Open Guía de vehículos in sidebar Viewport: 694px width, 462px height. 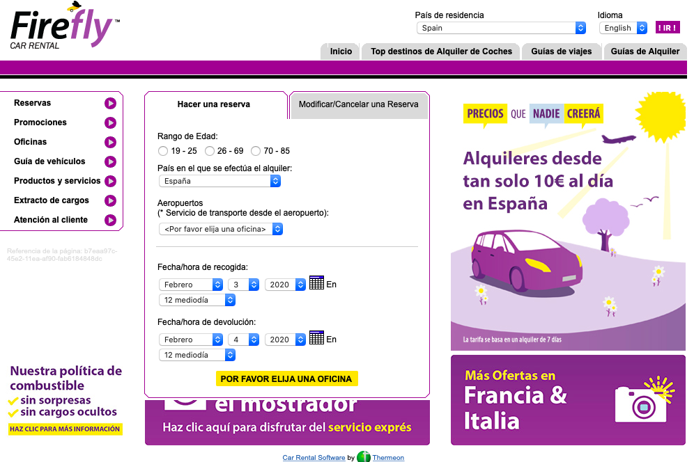coord(49,161)
